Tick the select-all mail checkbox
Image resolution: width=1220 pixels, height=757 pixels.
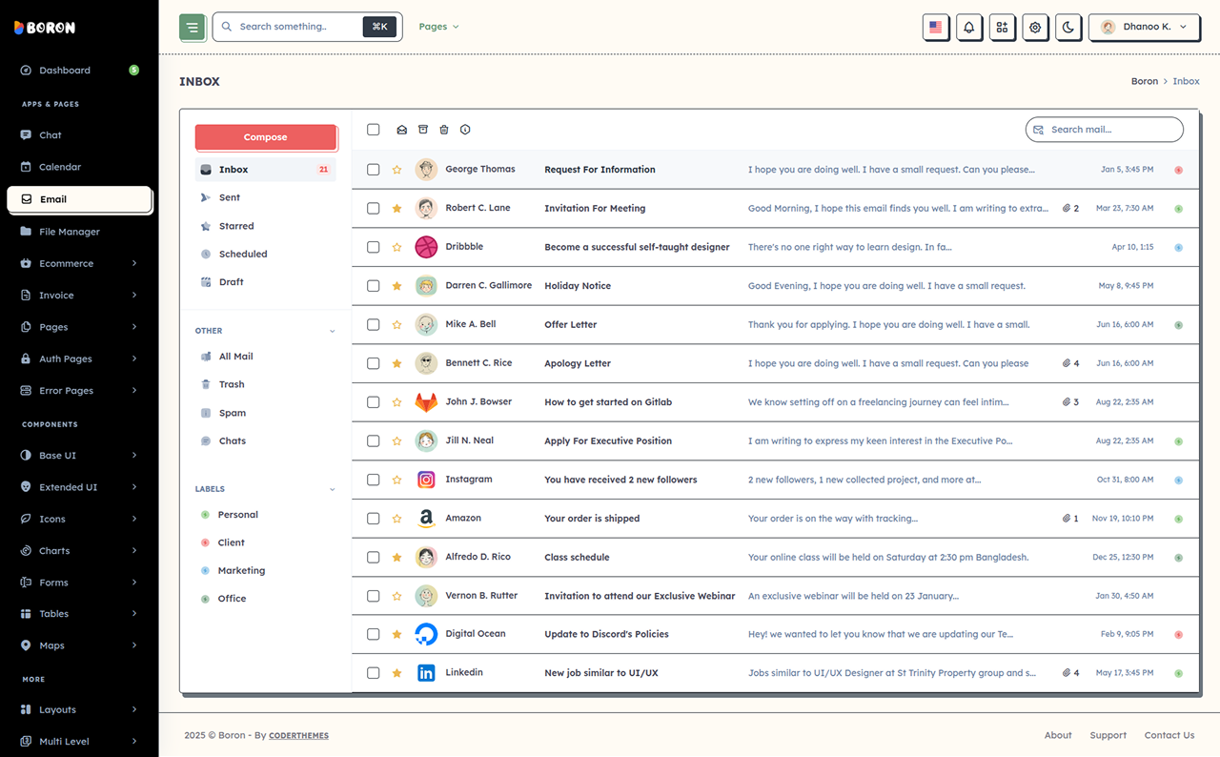pyautogui.click(x=374, y=130)
